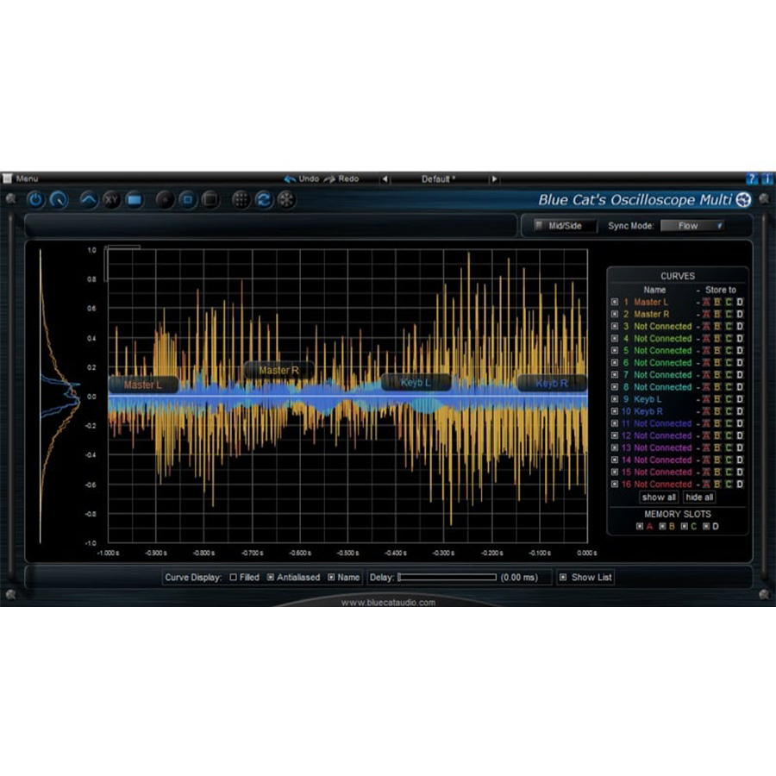
Task: Click the refresh/sync icon in toolbar
Action: [x=263, y=199]
